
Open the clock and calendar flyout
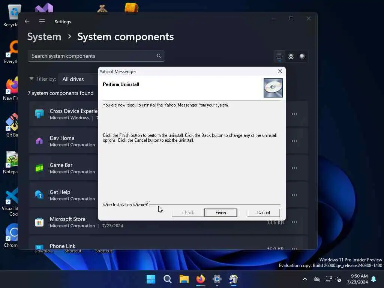coord(357,279)
